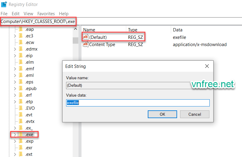Viewport: 242px width, 157px height.
Task: Expand the .eip registry key
Action: click(15, 56)
